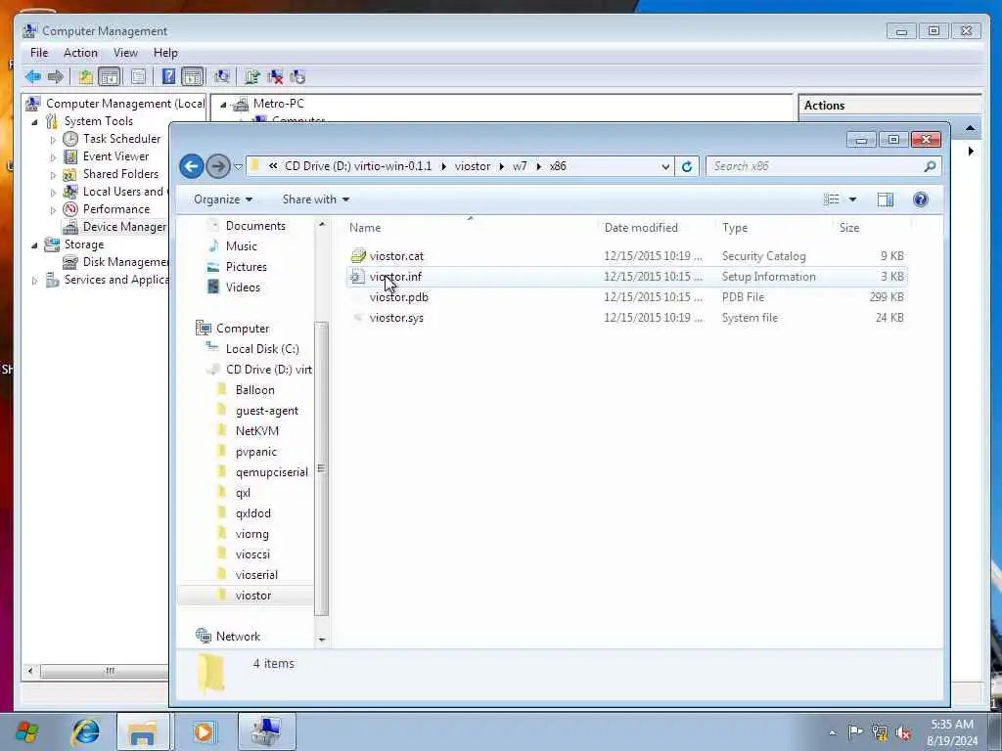Click Scan for hardware changes toolbar icon
The image size is (1002, 751).
pyautogui.click(x=222, y=77)
